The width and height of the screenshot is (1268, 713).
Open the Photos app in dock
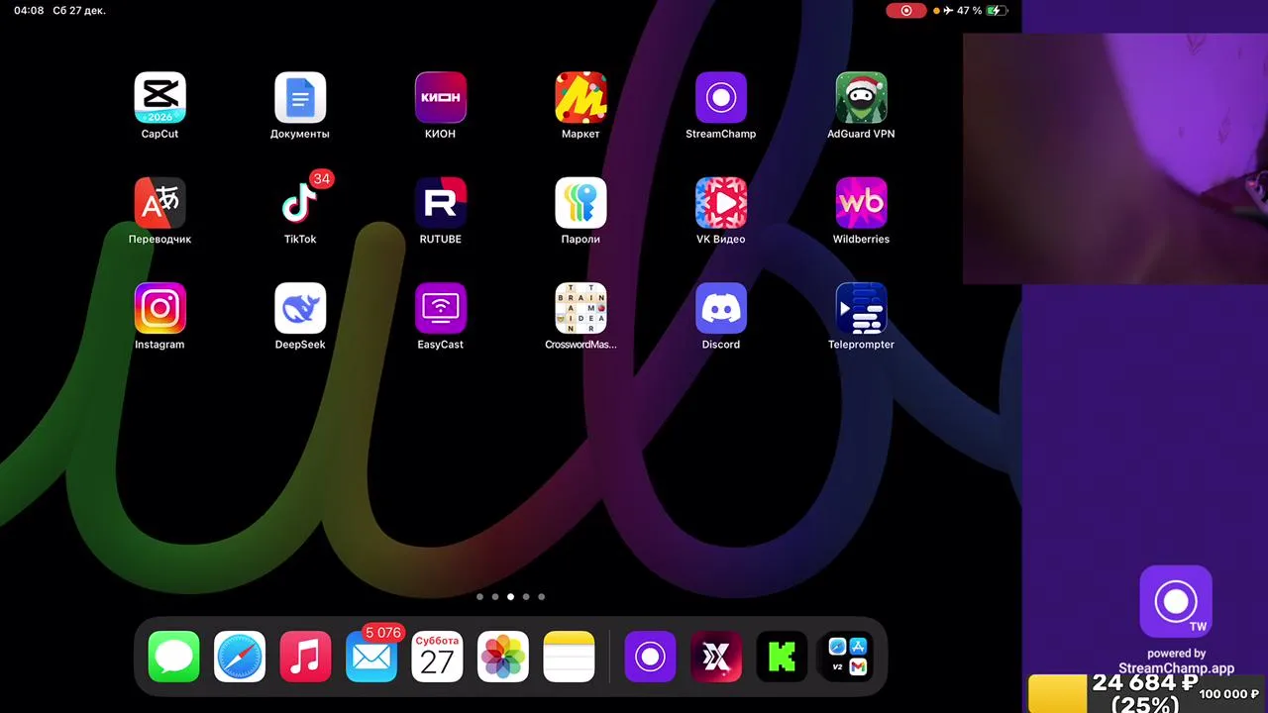pos(503,657)
